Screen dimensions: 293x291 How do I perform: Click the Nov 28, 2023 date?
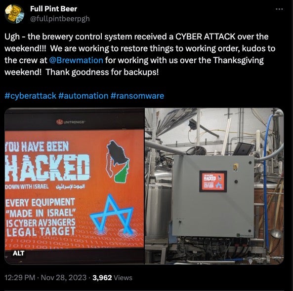[64, 278]
